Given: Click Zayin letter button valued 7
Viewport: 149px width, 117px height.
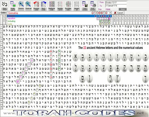Looking at the screenshot, I should (x=118, y=57).
